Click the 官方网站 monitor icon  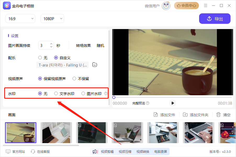click(x=8, y=152)
